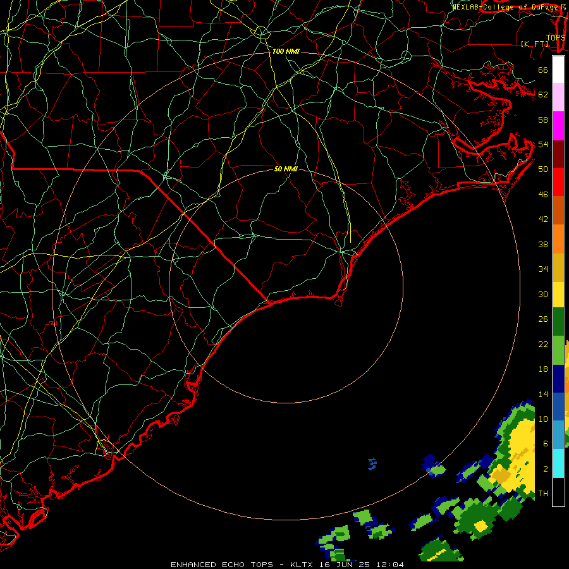The height and width of the screenshot is (569, 569).
Task: Click the legend value 22
Action: coord(543,344)
